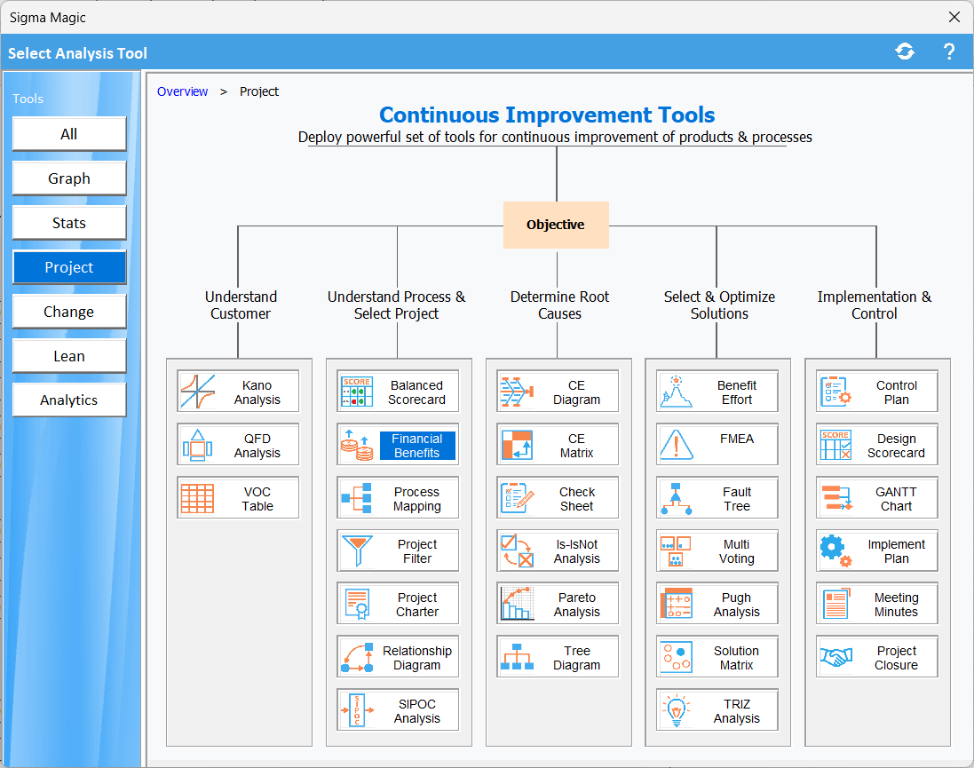Click the SIPOC Analysis icon
Screen dimensions: 974x768
click(x=357, y=710)
